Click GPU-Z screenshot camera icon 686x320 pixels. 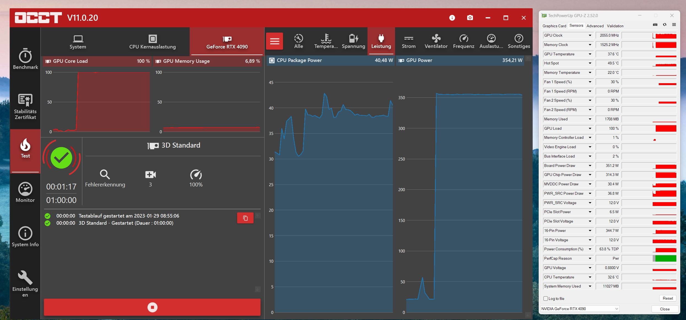point(655,25)
